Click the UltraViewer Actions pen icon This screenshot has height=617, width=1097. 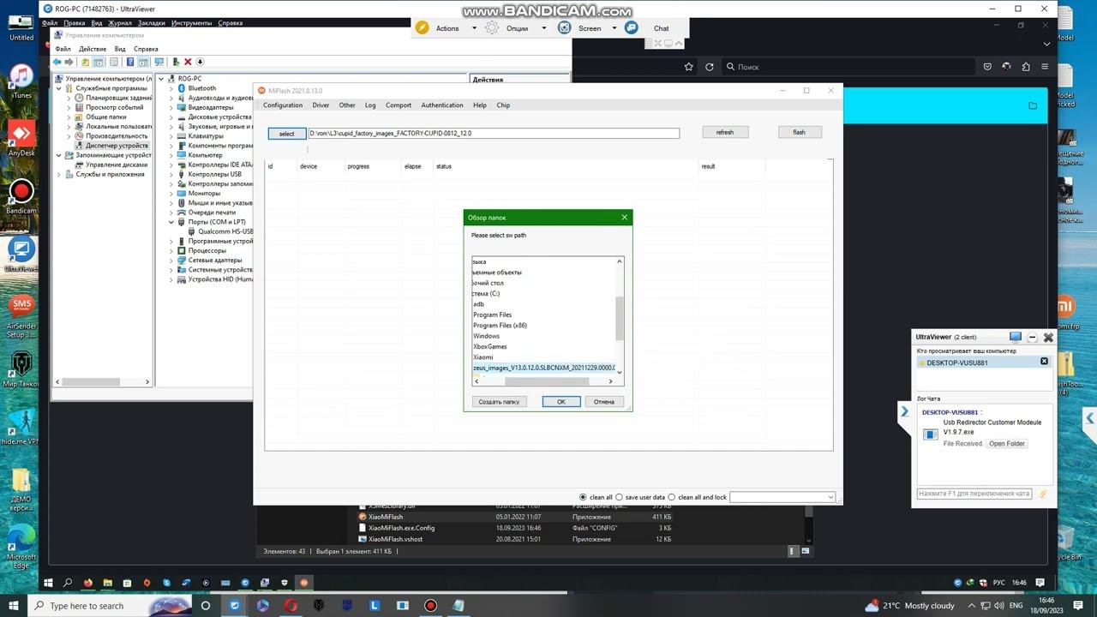[x=422, y=28]
